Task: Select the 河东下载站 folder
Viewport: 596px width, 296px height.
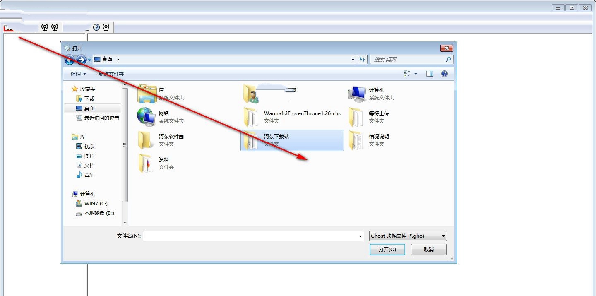Action: tap(292, 140)
